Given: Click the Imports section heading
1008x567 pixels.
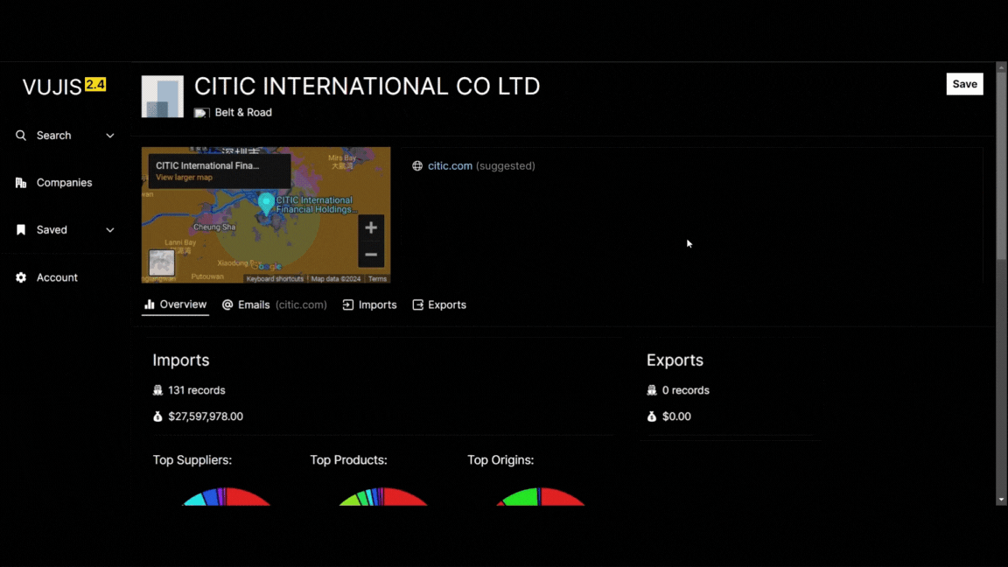Looking at the screenshot, I should (181, 360).
